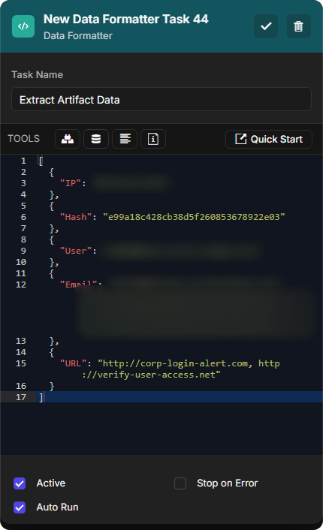323x530 pixels.
Task: Confirm task with the checkmark button
Action: (266, 26)
